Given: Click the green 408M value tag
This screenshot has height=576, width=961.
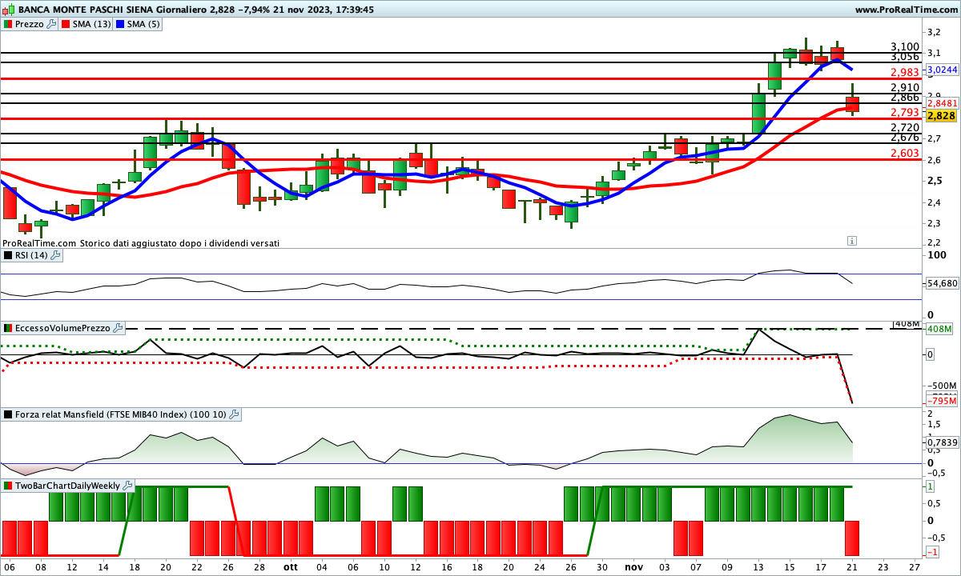Looking at the screenshot, I should 939,329.
